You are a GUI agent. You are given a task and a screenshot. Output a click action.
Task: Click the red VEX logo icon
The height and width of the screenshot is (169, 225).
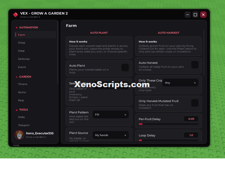pyautogui.click(x=15, y=15)
